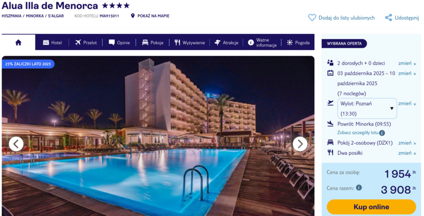424x216 pixels.
Task: Open the Wylot: Poznań departure dropdown
Action: (x=367, y=109)
